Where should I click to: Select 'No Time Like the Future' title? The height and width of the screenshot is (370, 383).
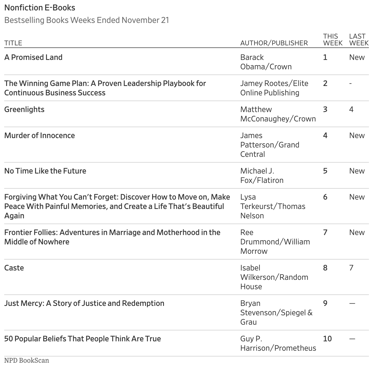[45, 171]
